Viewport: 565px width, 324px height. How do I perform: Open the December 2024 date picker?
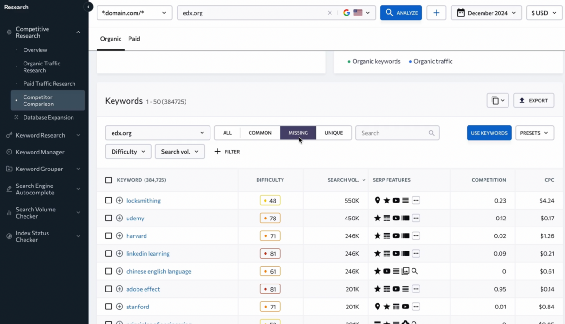486,13
